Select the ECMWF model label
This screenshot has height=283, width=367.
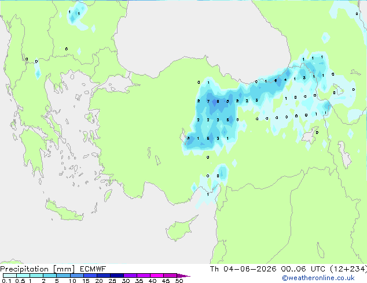point(93,269)
